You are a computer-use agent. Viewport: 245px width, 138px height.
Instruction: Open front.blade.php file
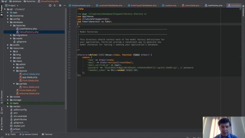pyautogui.click(x=30, y=80)
